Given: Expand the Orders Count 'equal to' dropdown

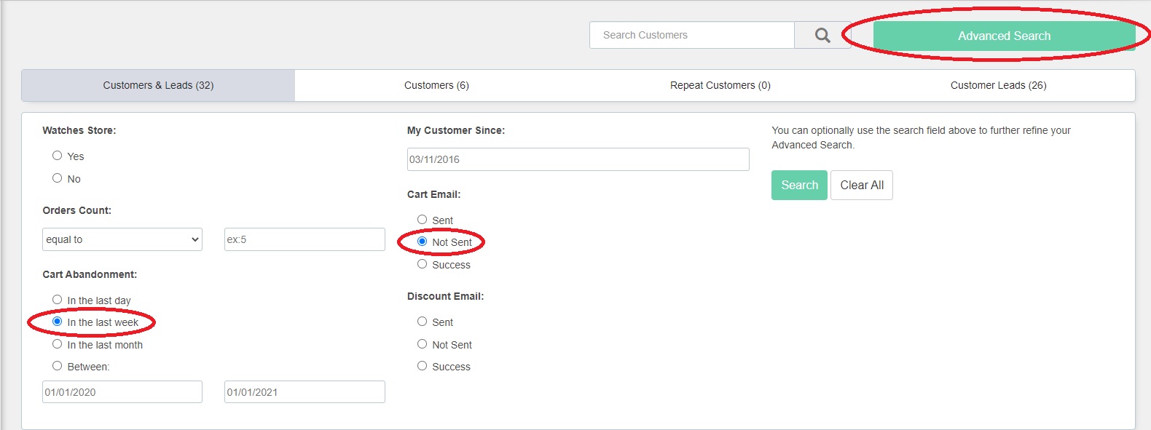Looking at the screenshot, I should click(x=122, y=239).
